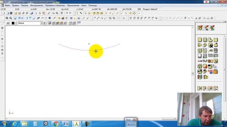The height and width of the screenshot is (127, 227).
Task: Click the second pencil palette tab
Action: [x=206, y=28]
